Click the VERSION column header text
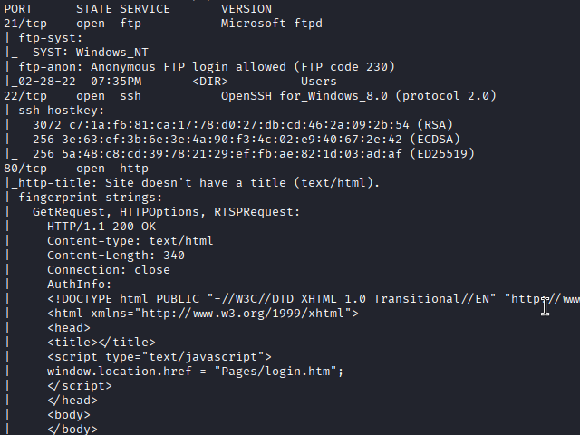Image resolution: width=580 pixels, height=435 pixels. [x=246, y=8]
